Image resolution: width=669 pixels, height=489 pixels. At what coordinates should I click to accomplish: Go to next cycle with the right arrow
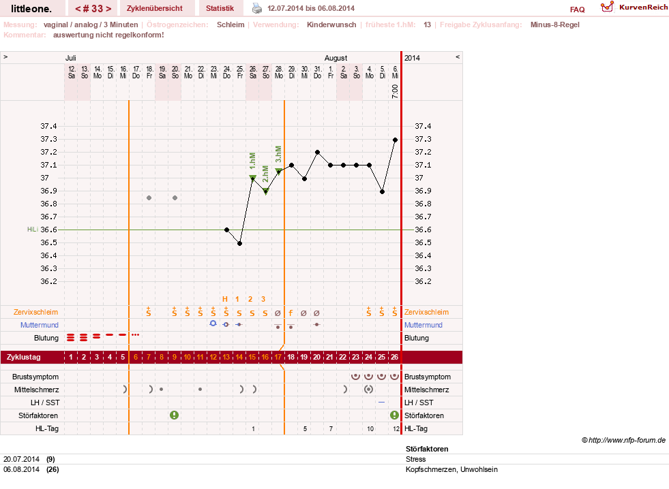click(109, 9)
